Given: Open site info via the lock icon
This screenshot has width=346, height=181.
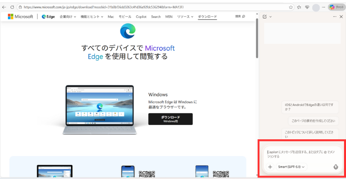Looking at the screenshot, I should [x=20, y=7].
